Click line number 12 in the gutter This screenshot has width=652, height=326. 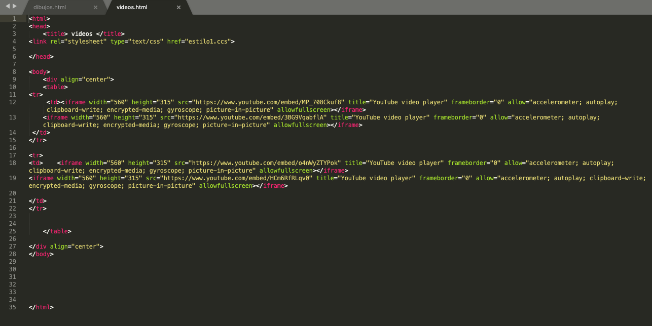pyautogui.click(x=13, y=102)
